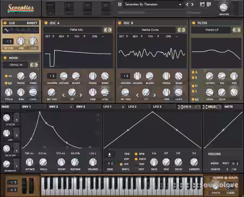Click the filter CUTOFF knob
Viewport: 244px width, 197px height.
(x=209, y=76)
